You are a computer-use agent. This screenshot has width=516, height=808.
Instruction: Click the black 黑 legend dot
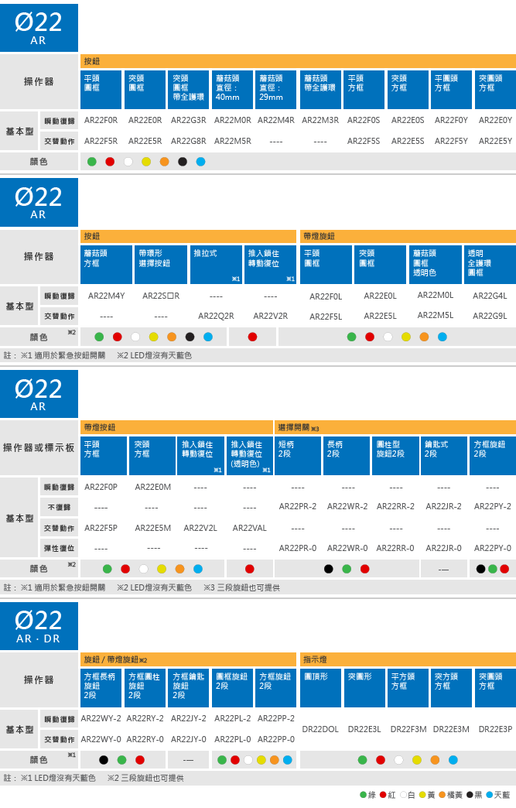[470, 795]
